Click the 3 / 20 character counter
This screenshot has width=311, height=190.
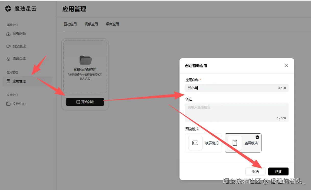tap(282, 88)
